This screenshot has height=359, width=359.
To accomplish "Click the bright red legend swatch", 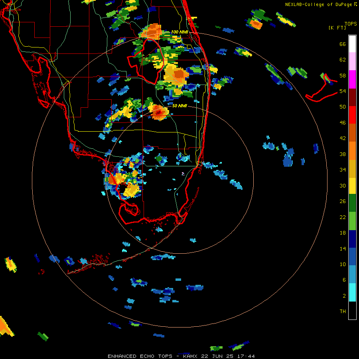I will 352,115.
